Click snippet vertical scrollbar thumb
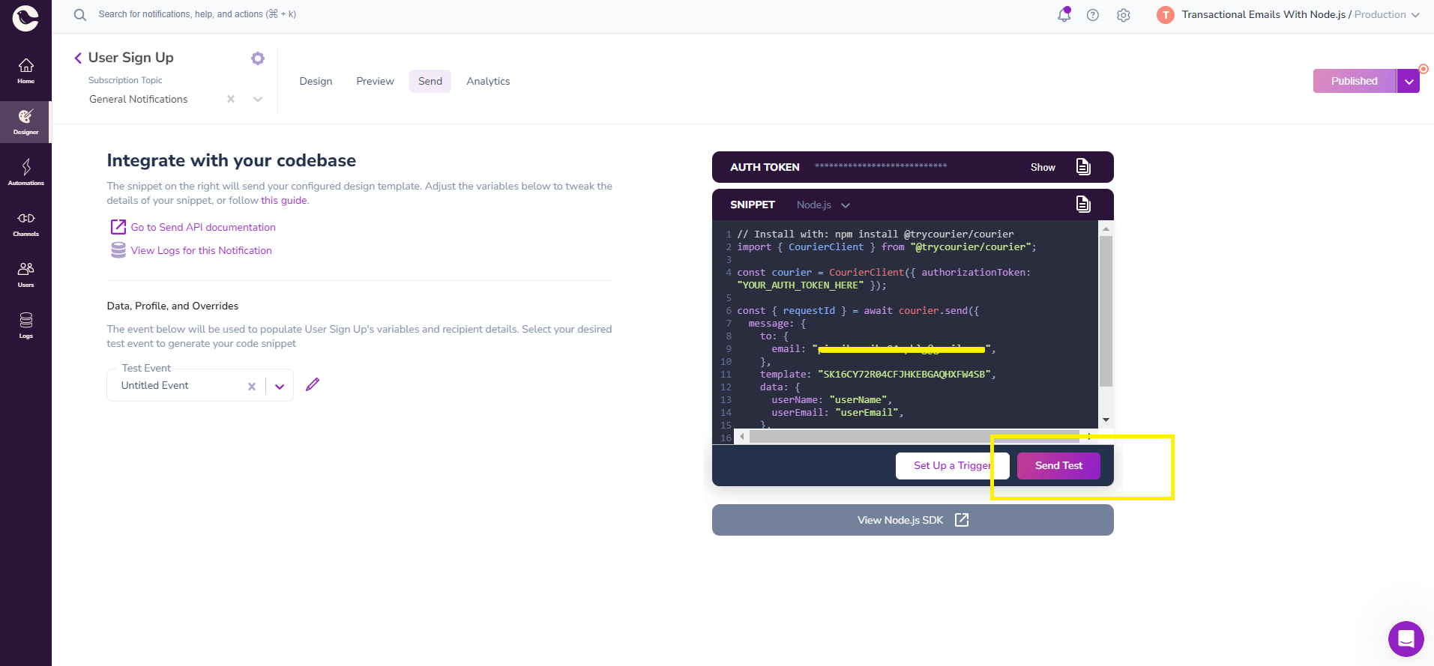Image resolution: width=1434 pixels, height=666 pixels. coord(1106,311)
